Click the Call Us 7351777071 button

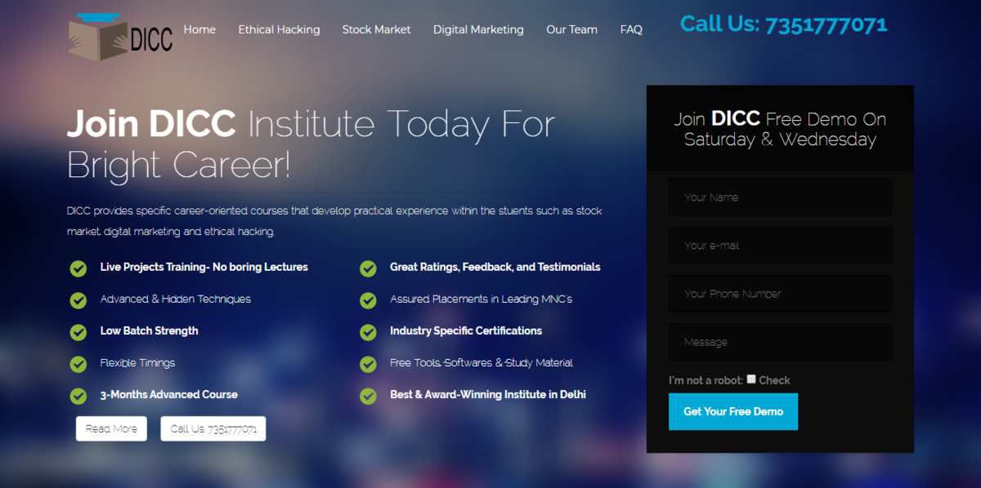213,428
